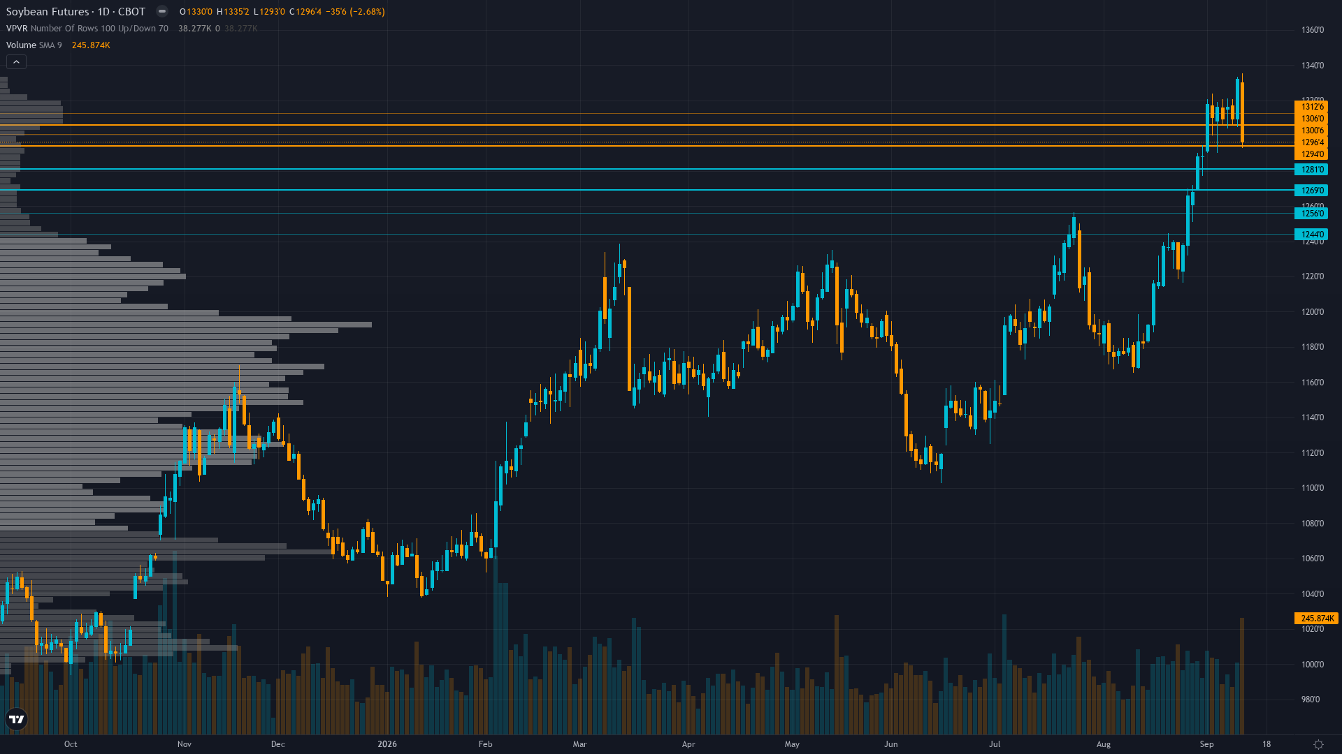Collapse the indicator legend with the chevron
The width and height of the screenshot is (1342, 754).
click(x=16, y=62)
